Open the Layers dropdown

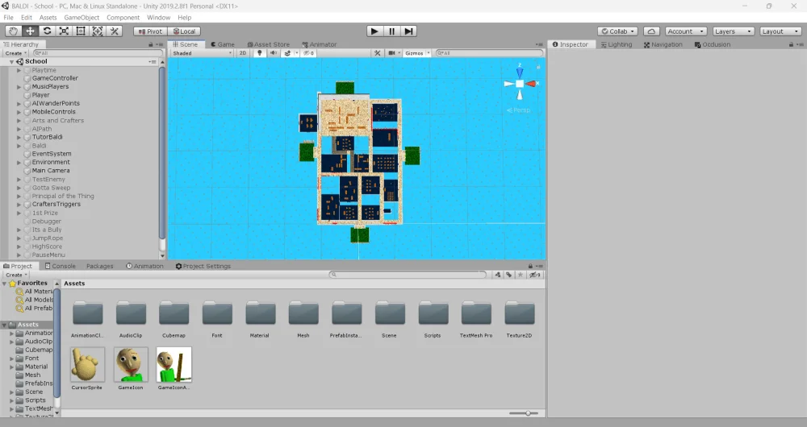[x=733, y=31]
